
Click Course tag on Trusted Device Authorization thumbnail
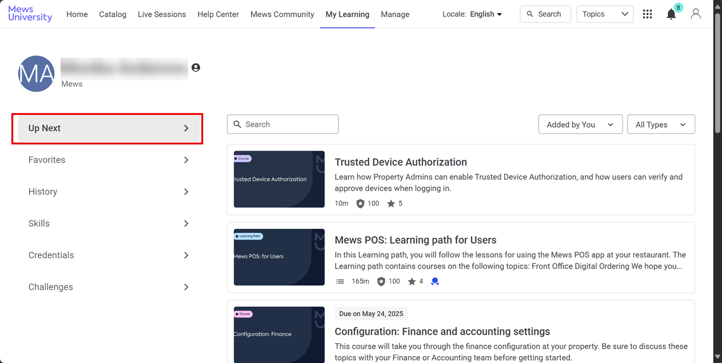(x=243, y=158)
